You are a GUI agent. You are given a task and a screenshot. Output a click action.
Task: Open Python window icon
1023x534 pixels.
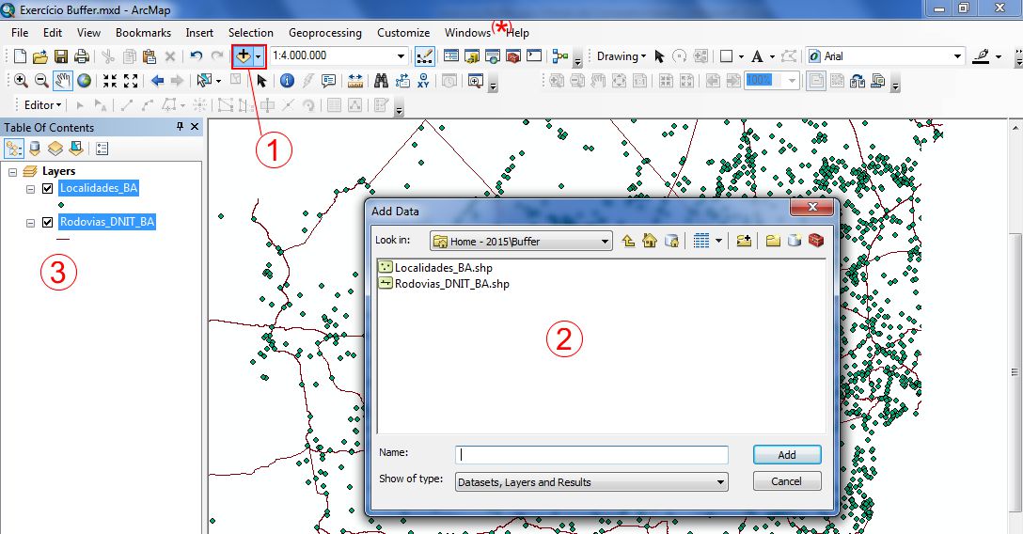point(534,56)
